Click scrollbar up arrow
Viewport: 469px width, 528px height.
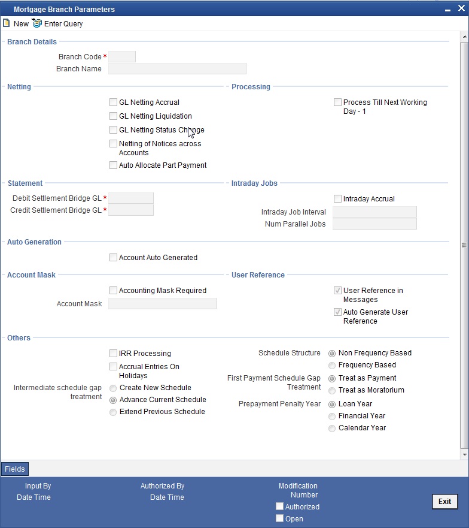pos(465,37)
